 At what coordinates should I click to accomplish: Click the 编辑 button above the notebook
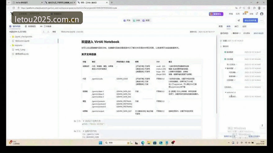[54, 32]
